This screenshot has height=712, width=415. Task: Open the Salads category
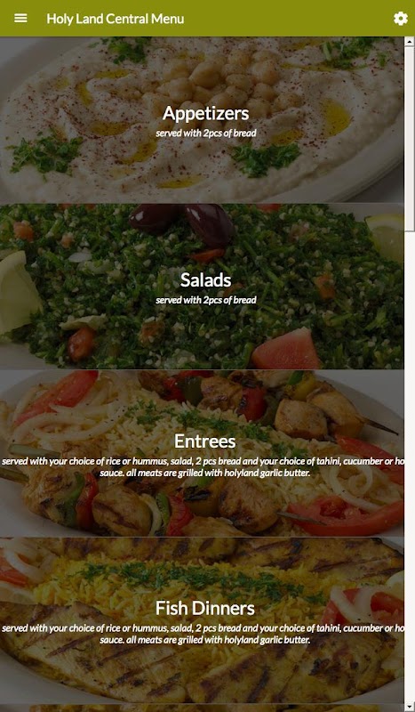[x=206, y=279]
